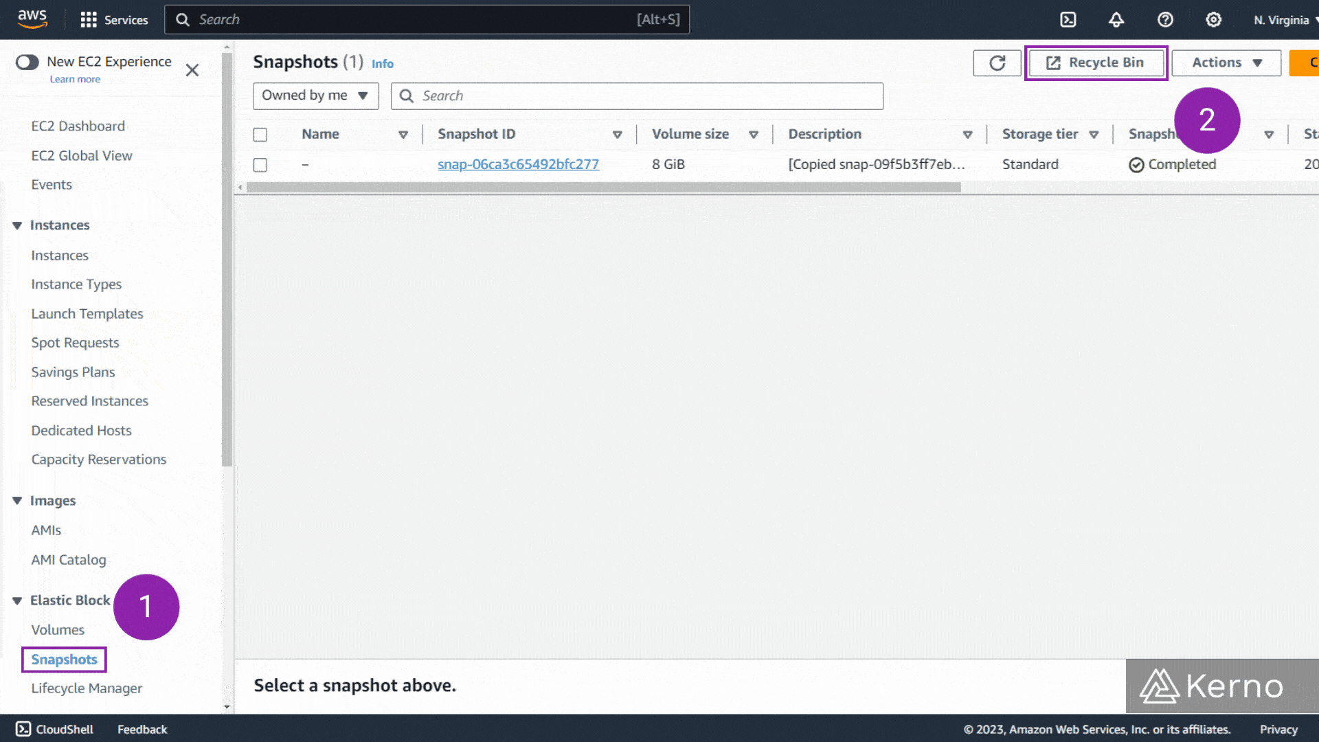1319x742 pixels.
Task: Open AMIs in sidebar
Action: pyautogui.click(x=46, y=530)
